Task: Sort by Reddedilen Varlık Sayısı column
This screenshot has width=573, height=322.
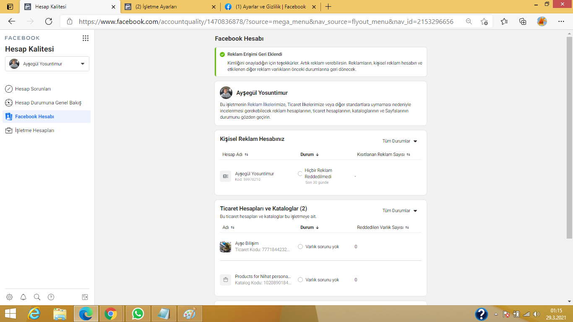Action: [383, 228]
